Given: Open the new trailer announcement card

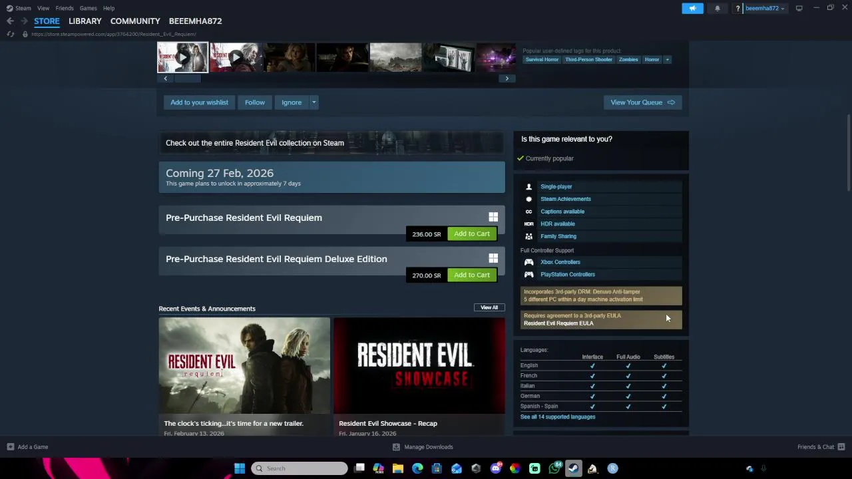Looking at the screenshot, I should pyautogui.click(x=244, y=377).
